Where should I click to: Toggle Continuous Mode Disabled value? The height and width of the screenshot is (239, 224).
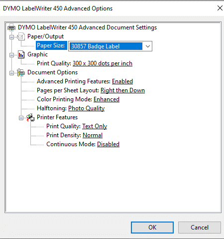108,144
